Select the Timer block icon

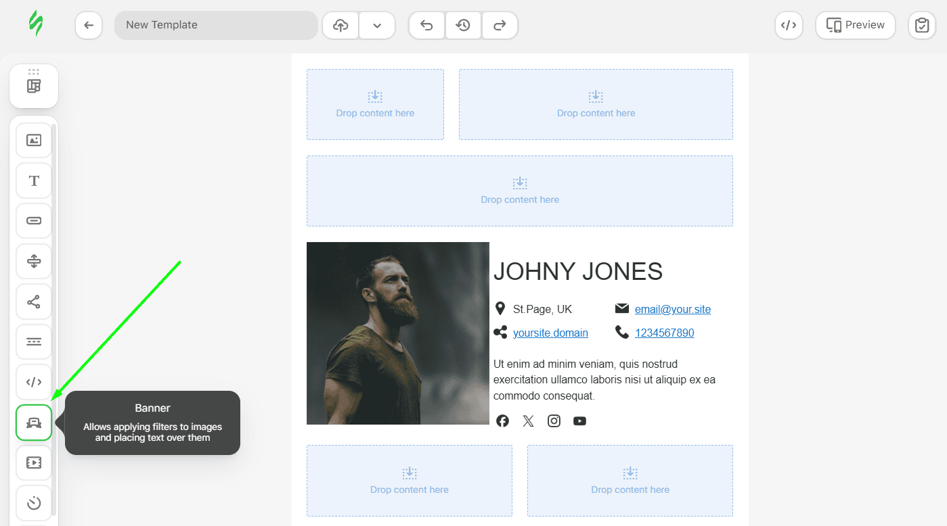click(34, 503)
